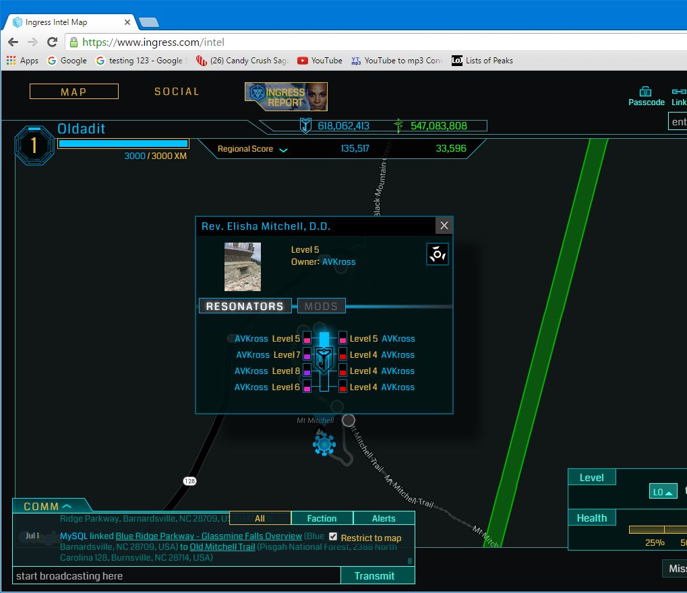Viewport: 687px width, 593px height.
Task: Open the Ingress Report banner
Action: [x=286, y=96]
